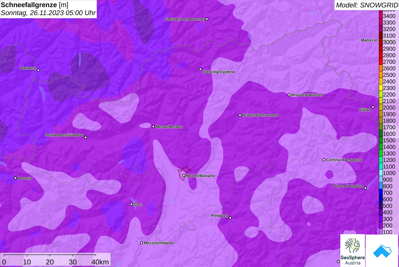Viewport: 399px width, 267px height.
Task: Pick the yellow legend swatch beside 2300
Action: (x=380, y=88)
